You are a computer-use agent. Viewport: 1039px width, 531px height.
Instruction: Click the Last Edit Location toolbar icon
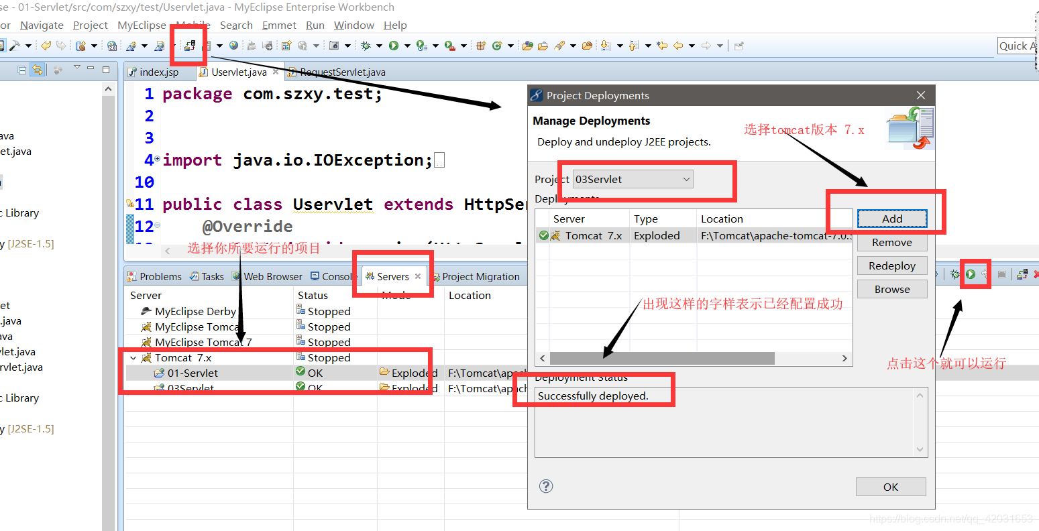click(x=662, y=46)
